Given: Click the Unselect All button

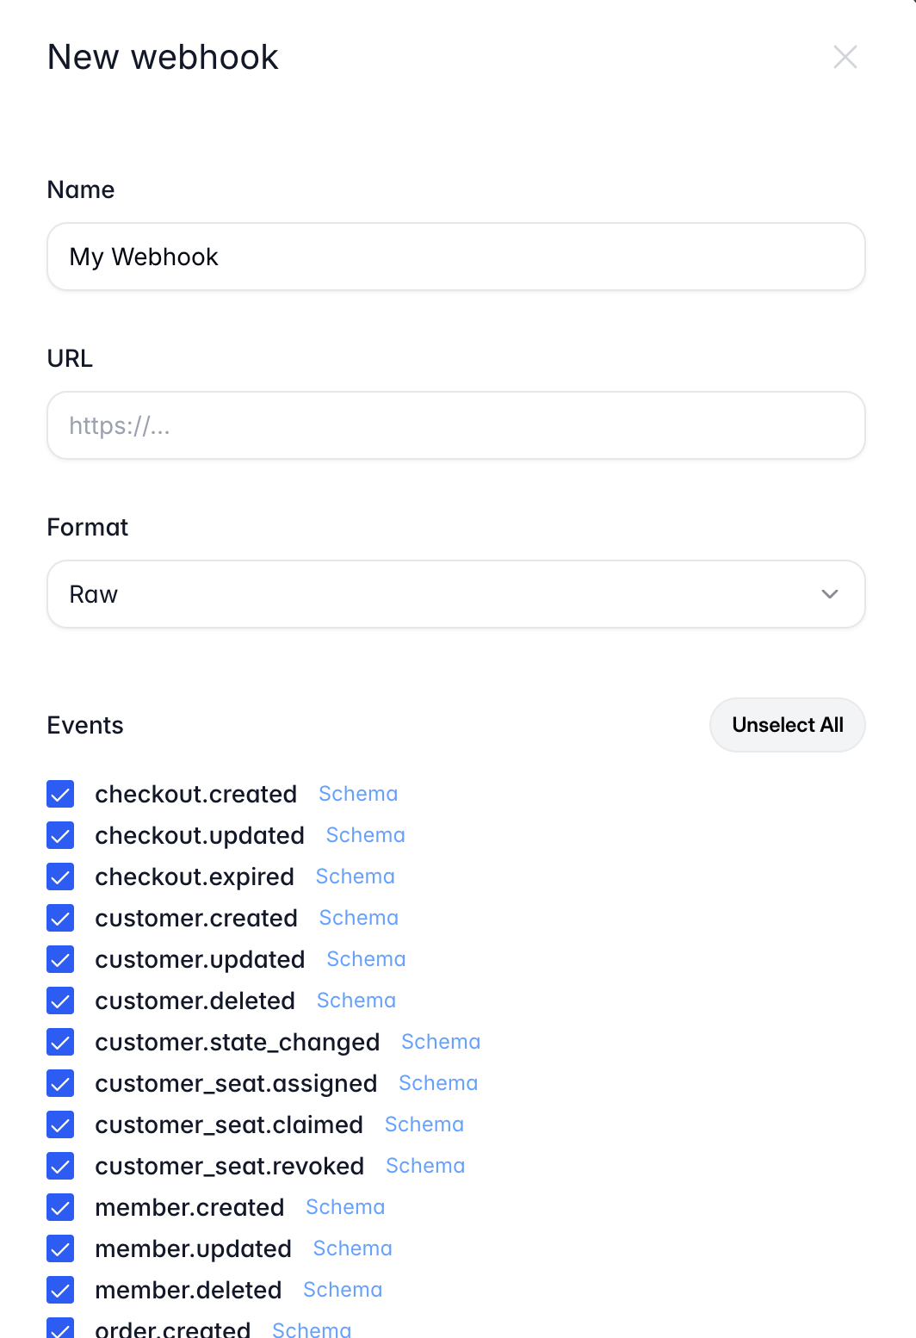Looking at the screenshot, I should tap(786, 725).
